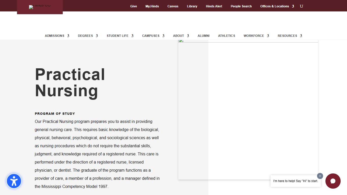This screenshot has height=195, width=347.
Task: Select the Alumni menu item
Action: point(203,36)
